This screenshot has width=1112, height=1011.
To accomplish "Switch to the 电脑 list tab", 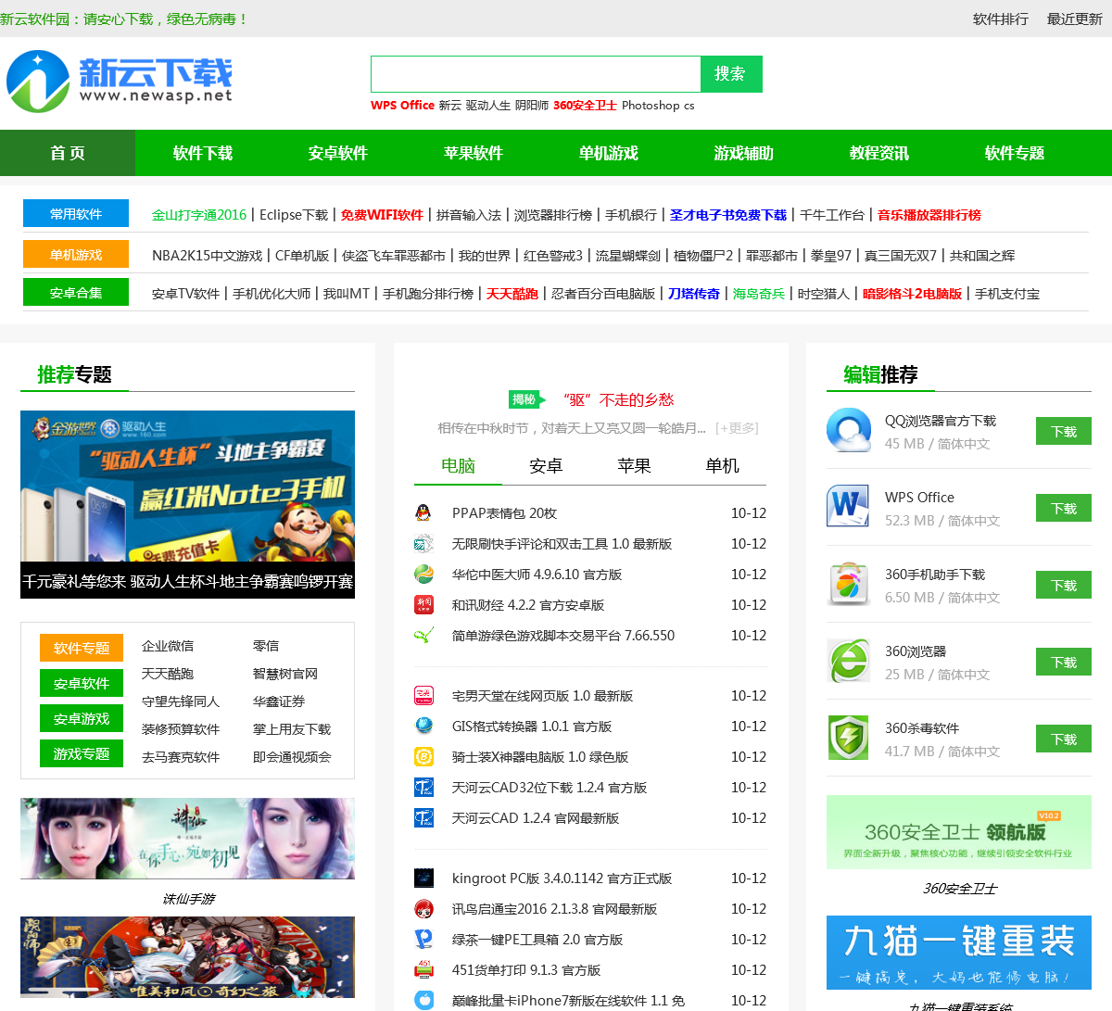I will (458, 466).
